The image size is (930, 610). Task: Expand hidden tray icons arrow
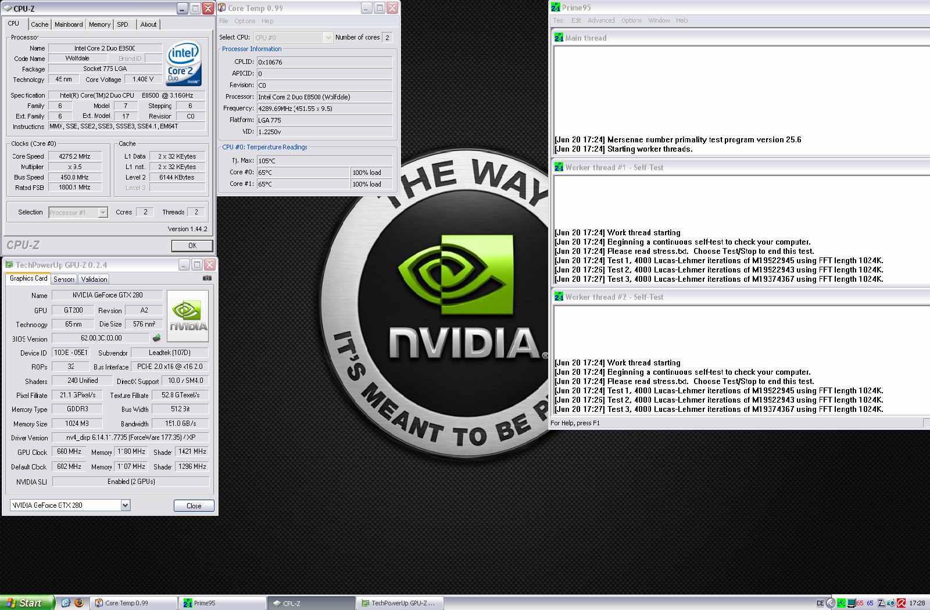point(831,603)
